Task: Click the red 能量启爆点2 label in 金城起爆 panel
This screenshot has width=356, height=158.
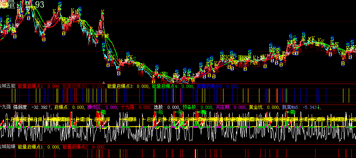Action: [83, 147]
